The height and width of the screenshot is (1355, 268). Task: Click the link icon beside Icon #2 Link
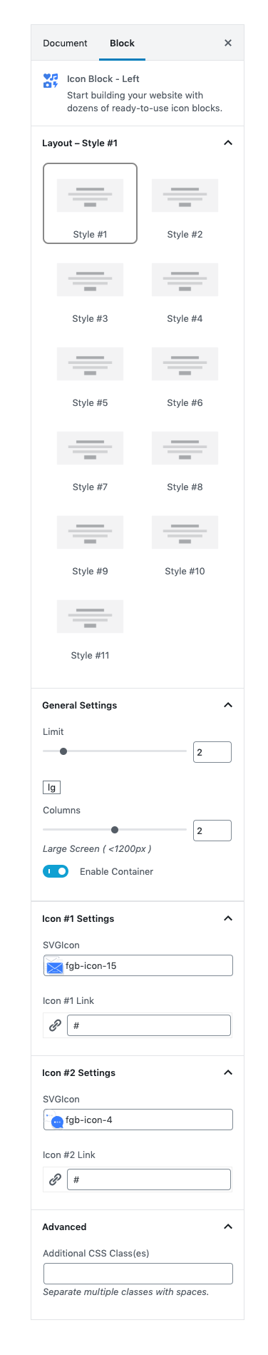pyautogui.click(x=55, y=1179)
